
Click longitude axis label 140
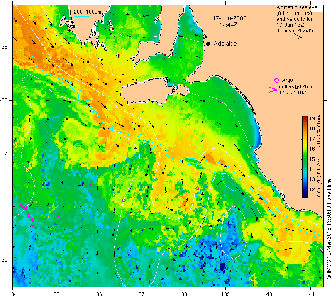pyautogui.click(x=268, y=294)
